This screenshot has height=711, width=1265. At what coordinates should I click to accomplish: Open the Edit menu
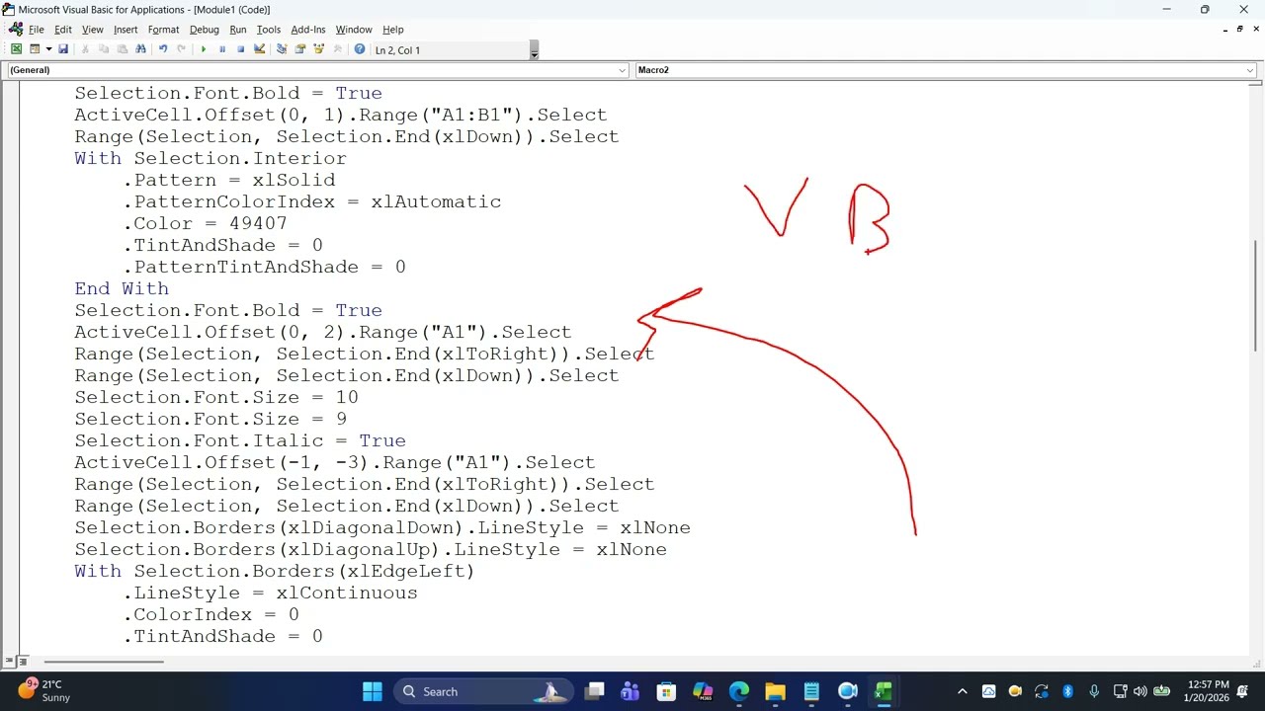pos(63,30)
